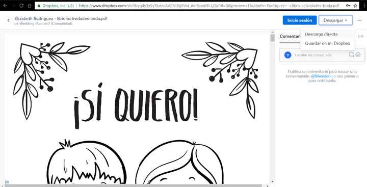Click the blue user avatar in comment box
The height and width of the screenshot is (187, 367).
tap(287, 55)
